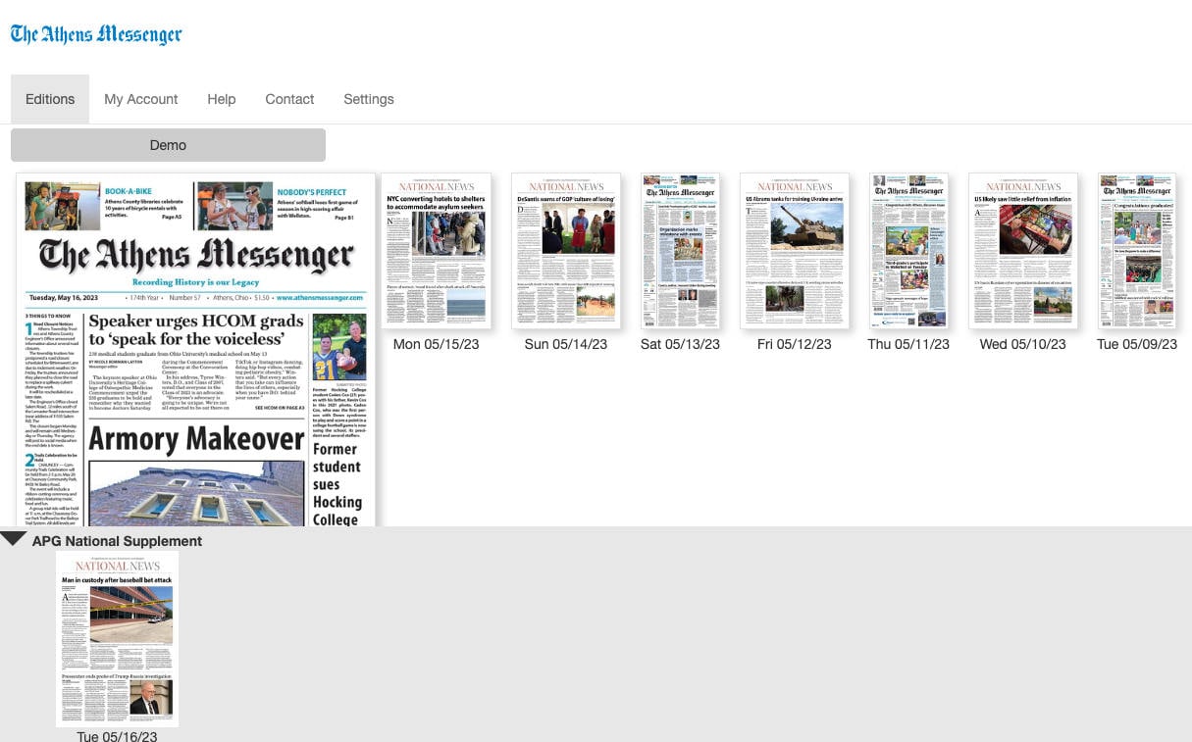Open the Mon 05/15/23 edition thumbnail
This screenshot has height=742, width=1192.
pyautogui.click(x=436, y=251)
